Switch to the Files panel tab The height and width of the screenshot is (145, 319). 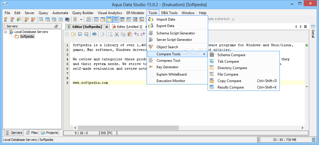[x=32, y=133]
